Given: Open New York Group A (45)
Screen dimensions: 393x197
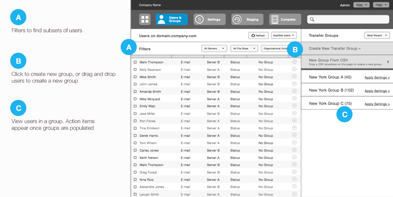Looking at the screenshot, I should pyautogui.click(x=330, y=77).
